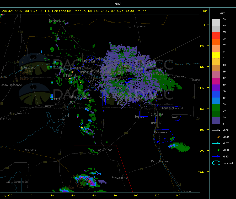Click the -80 km tick on the right axis
This screenshot has height=199, width=236.
coord(203,25)
